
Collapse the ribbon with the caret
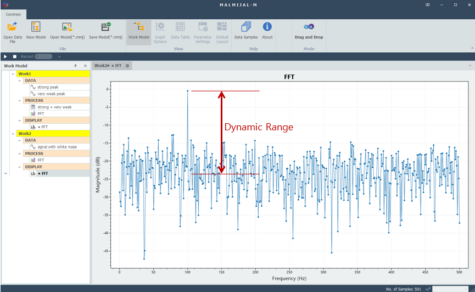pos(472,48)
